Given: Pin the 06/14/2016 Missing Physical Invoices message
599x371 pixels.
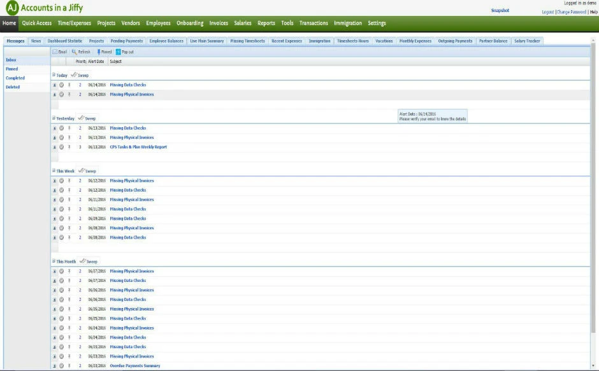Looking at the screenshot, I should point(69,94).
